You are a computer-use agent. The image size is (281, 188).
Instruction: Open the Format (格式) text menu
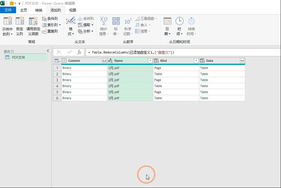click(71, 26)
